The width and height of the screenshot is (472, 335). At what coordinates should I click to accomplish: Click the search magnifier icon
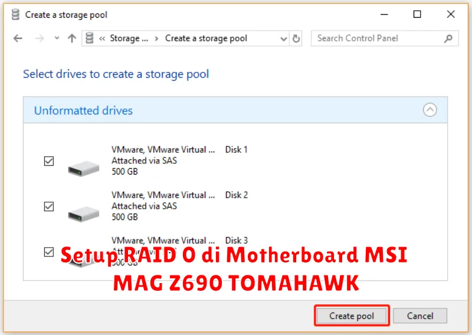point(449,38)
